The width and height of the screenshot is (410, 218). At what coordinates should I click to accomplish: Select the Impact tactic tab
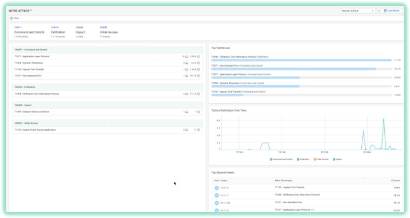80,32
